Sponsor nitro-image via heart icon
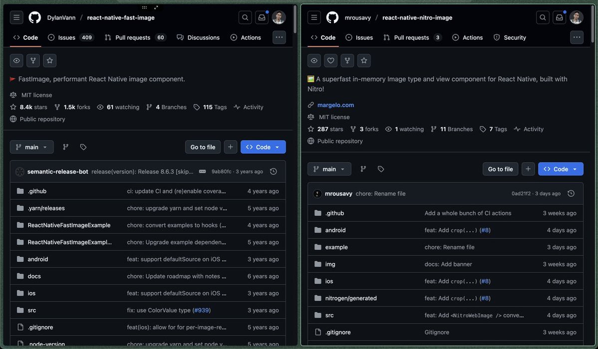The image size is (598, 349). [330, 61]
